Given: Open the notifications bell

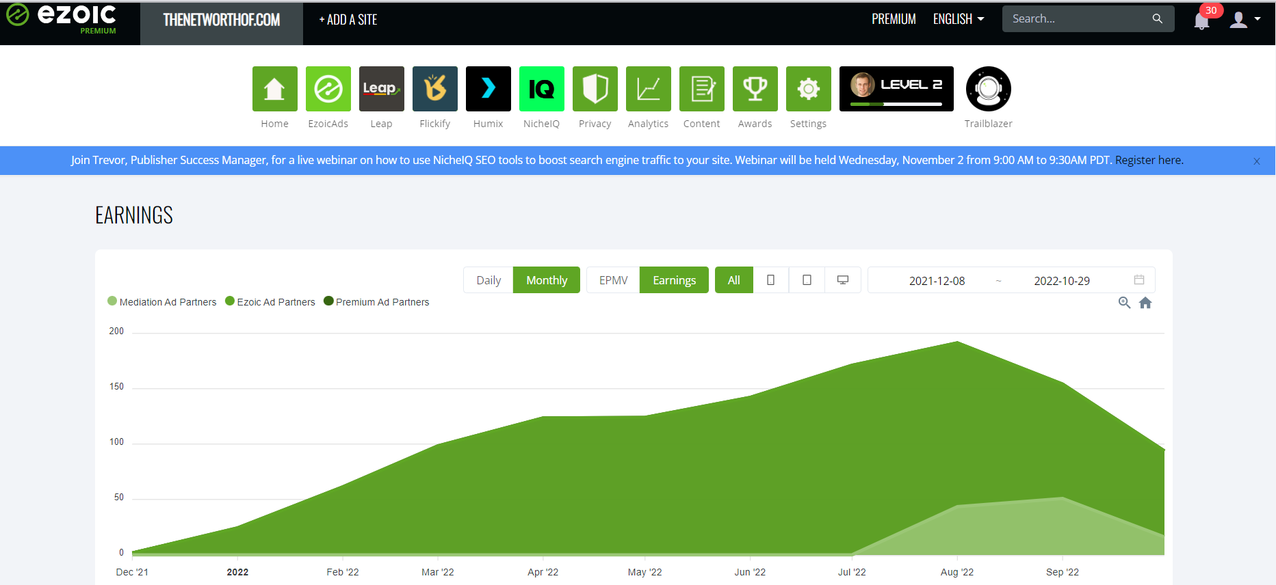Looking at the screenshot, I should [x=1201, y=21].
